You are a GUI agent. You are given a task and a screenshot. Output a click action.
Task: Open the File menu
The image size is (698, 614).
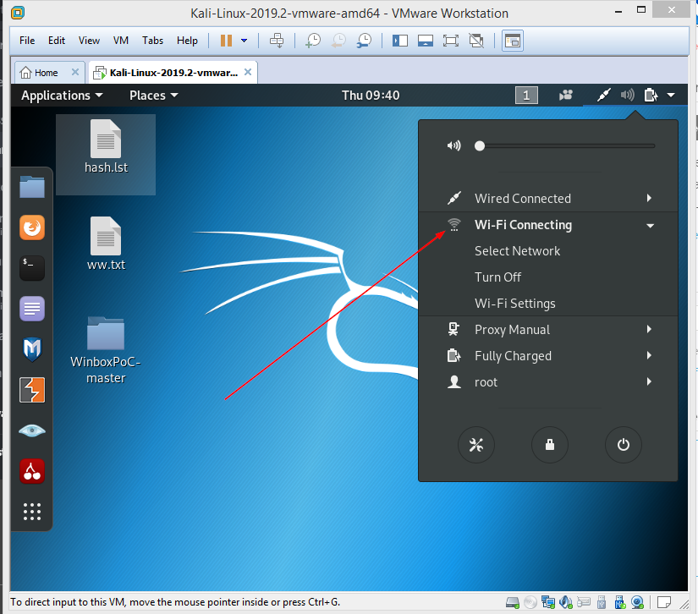(x=27, y=41)
